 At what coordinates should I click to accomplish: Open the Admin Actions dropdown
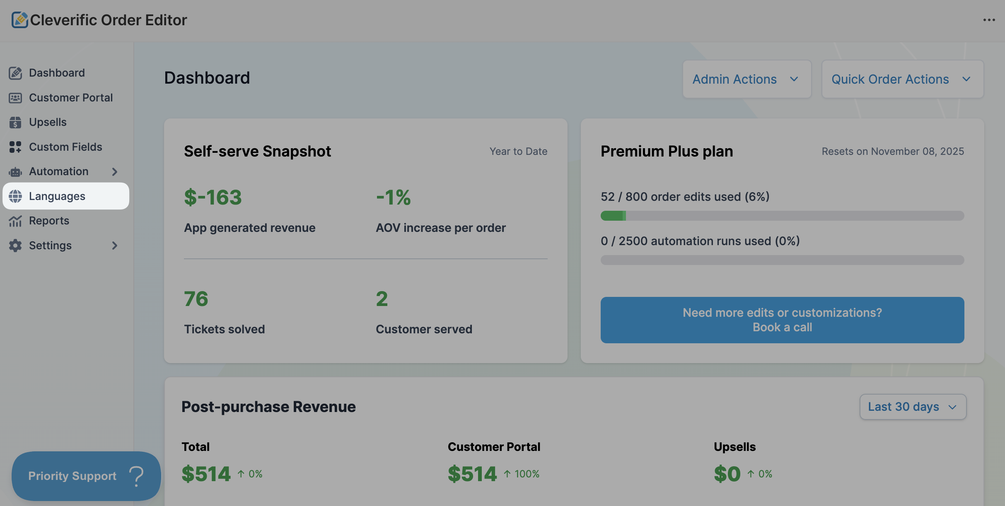click(x=747, y=79)
